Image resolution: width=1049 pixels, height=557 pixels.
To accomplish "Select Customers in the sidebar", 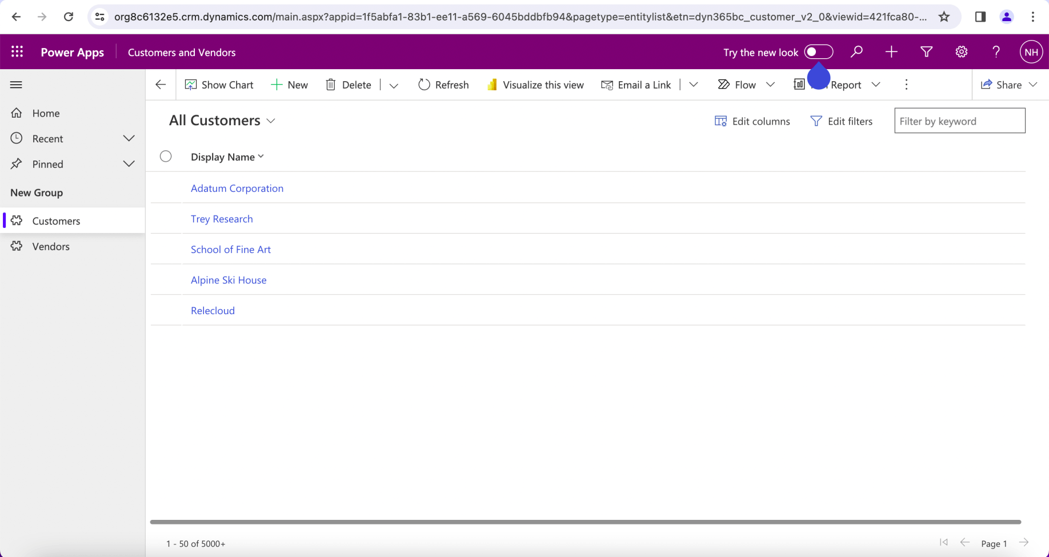I will tap(73, 221).
